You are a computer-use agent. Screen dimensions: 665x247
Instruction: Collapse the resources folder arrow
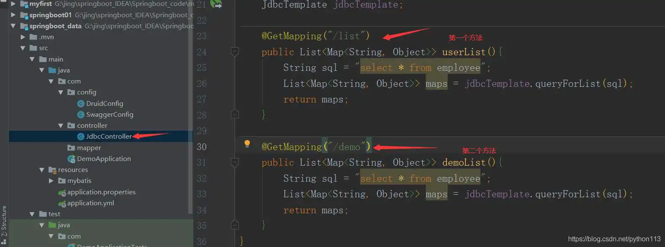tap(42, 170)
